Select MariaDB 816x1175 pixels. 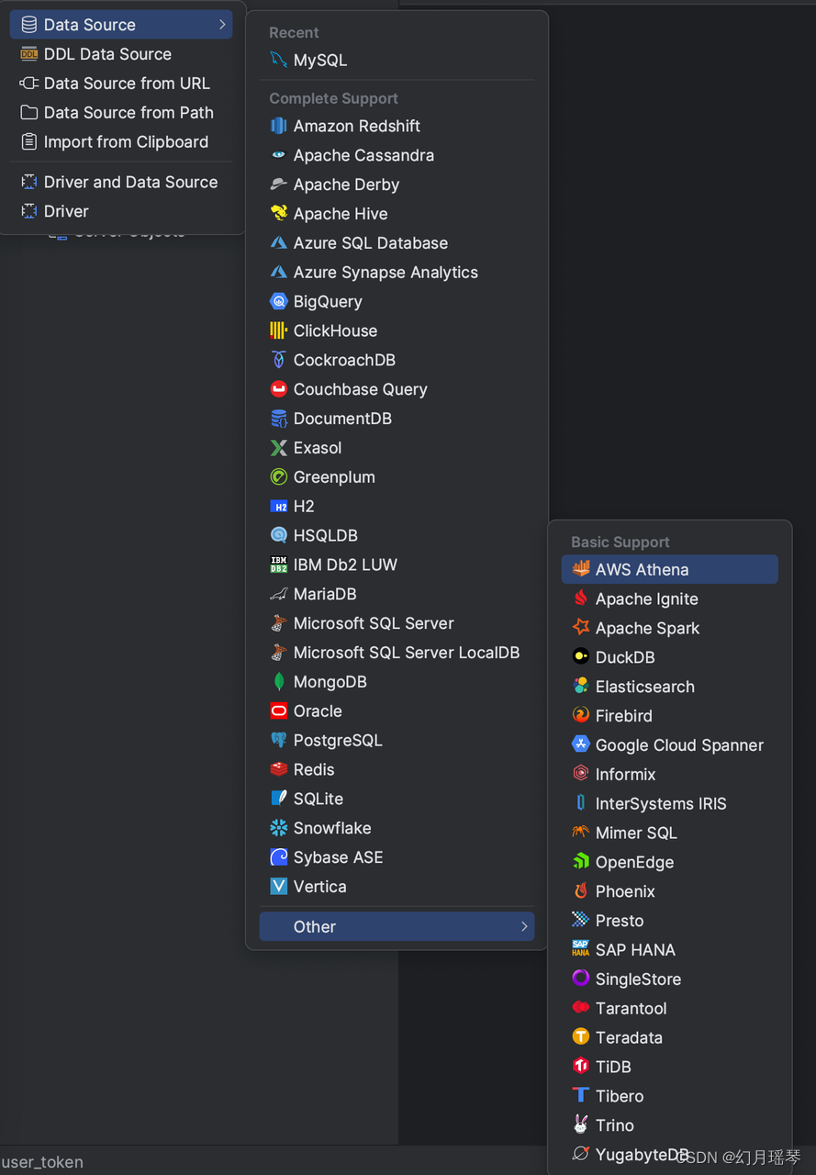pos(397,594)
